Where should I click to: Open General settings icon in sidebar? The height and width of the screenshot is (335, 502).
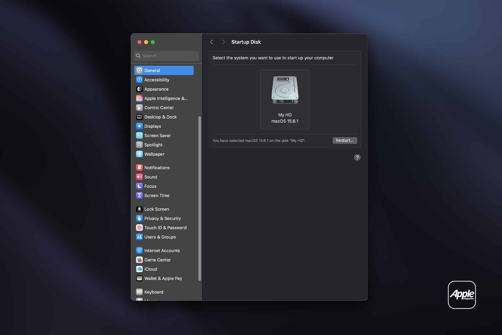139,70
